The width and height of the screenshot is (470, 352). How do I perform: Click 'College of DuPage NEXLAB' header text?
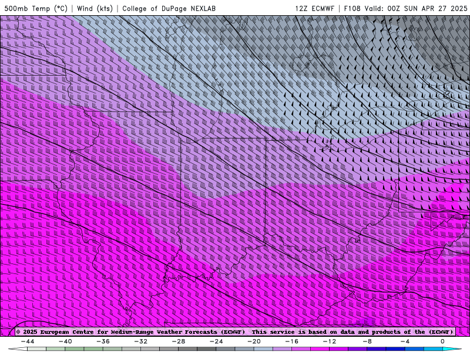coord(169,8)
